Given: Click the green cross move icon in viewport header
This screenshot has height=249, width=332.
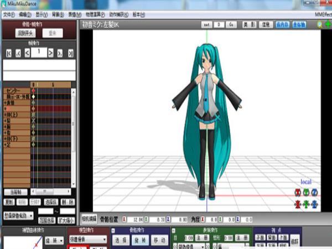Looking at the screenshot, I should [x=328, y=24].
